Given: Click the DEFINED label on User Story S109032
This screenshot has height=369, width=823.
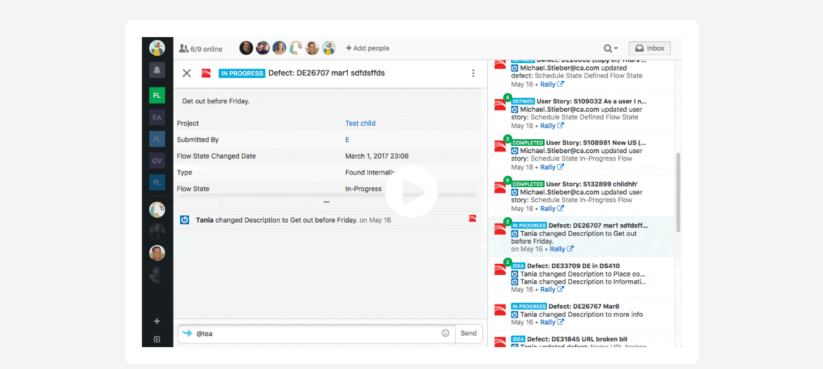Looking at the screenshot, I should tap(523, 102).
